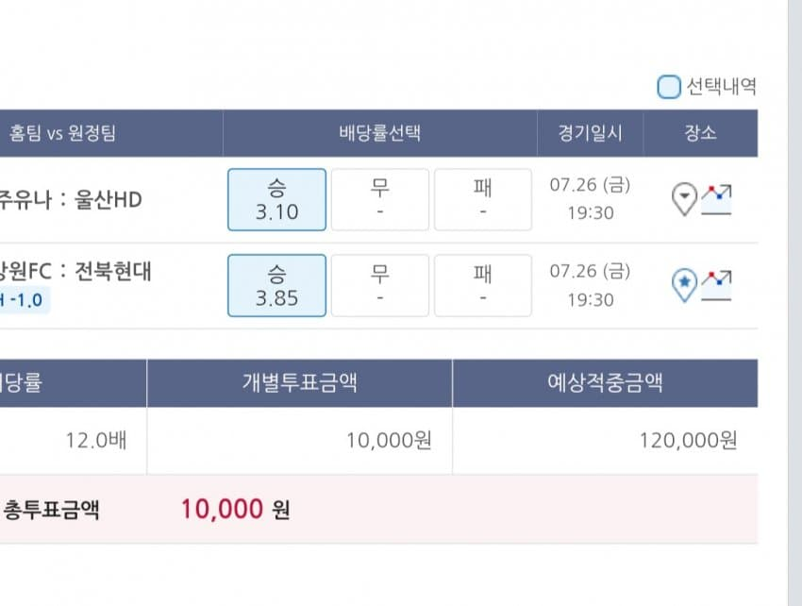802x606 pixels.
Task: Click the 10,000원 개별투표금액 field
Action: [389, 440]
